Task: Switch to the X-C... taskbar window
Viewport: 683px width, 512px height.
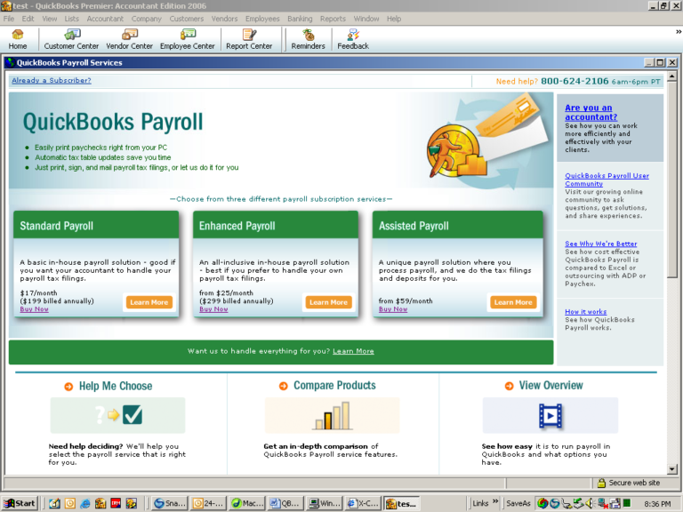Action: [x=363, y=503]
